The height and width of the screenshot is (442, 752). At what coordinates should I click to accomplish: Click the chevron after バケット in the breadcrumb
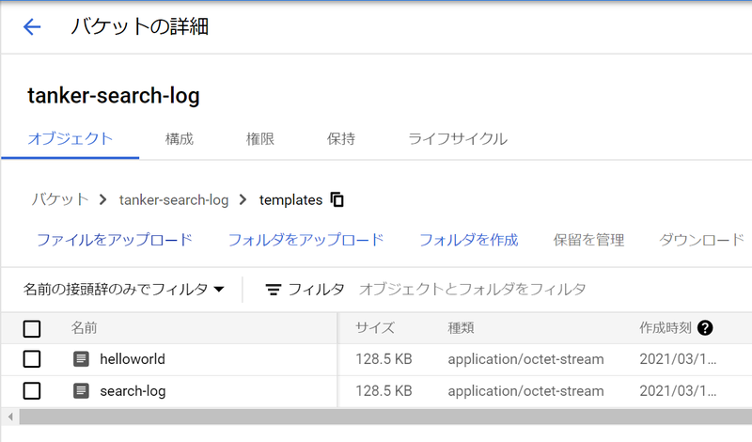[103, 199]
